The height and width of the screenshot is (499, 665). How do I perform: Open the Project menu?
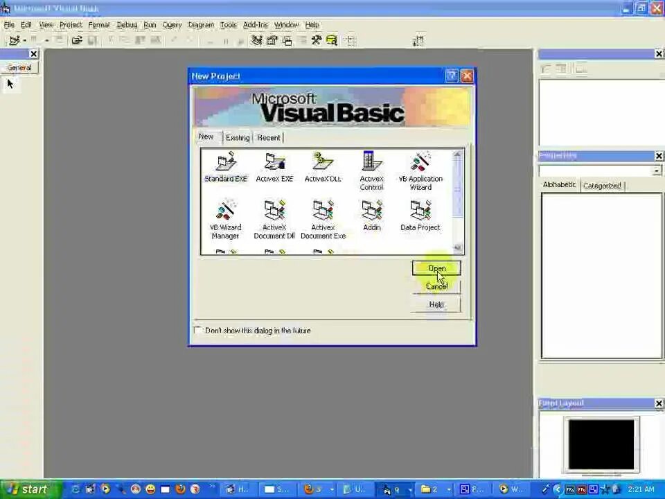71,25
